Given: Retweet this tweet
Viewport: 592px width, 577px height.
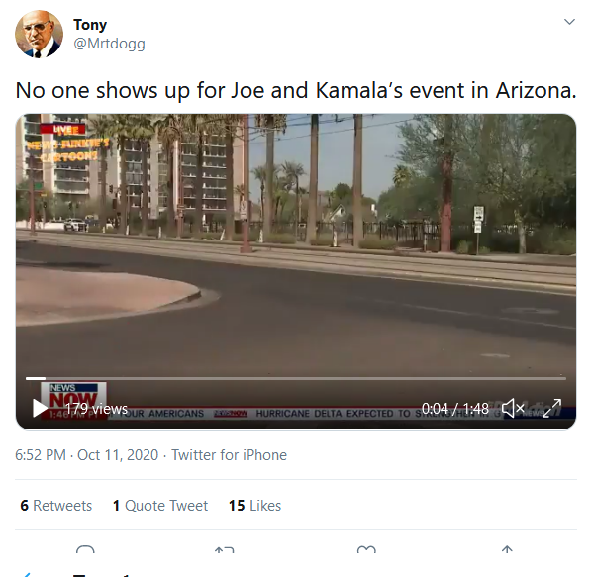Looking at the screenshot, I should (225, 549).
